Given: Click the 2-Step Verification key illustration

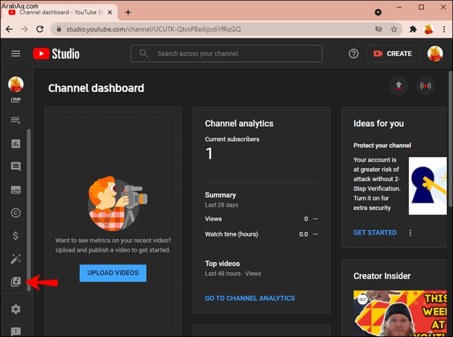Looking at the screenshot, I should point(428,186).
